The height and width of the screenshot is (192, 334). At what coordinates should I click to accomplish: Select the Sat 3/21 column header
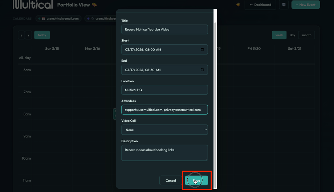294,49
